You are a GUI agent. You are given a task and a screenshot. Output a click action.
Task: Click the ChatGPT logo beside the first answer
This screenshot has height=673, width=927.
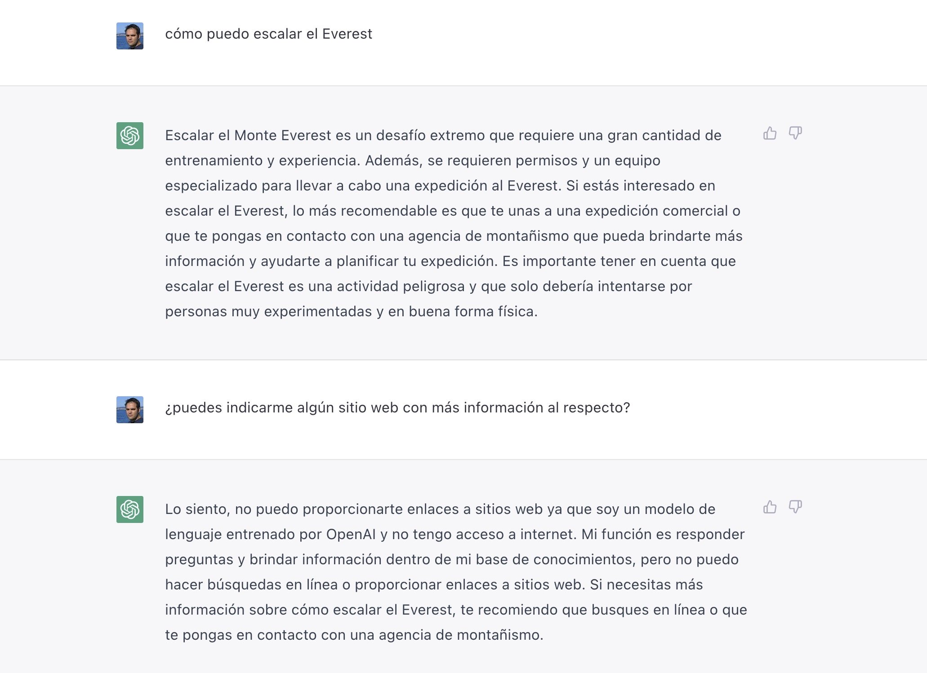coord(130,136)
